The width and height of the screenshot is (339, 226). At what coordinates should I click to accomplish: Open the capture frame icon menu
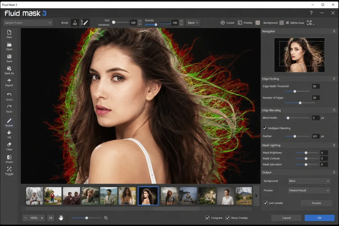311,23
